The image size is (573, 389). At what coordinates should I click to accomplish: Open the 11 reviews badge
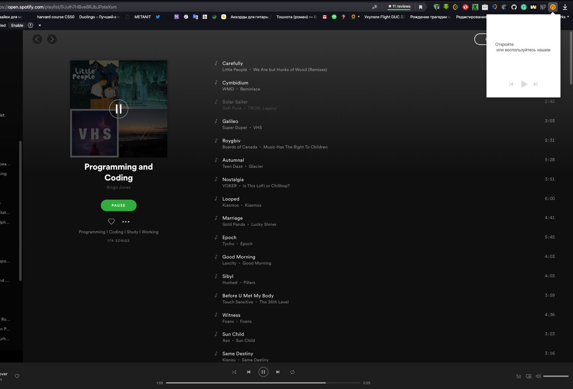coord(399,7)
